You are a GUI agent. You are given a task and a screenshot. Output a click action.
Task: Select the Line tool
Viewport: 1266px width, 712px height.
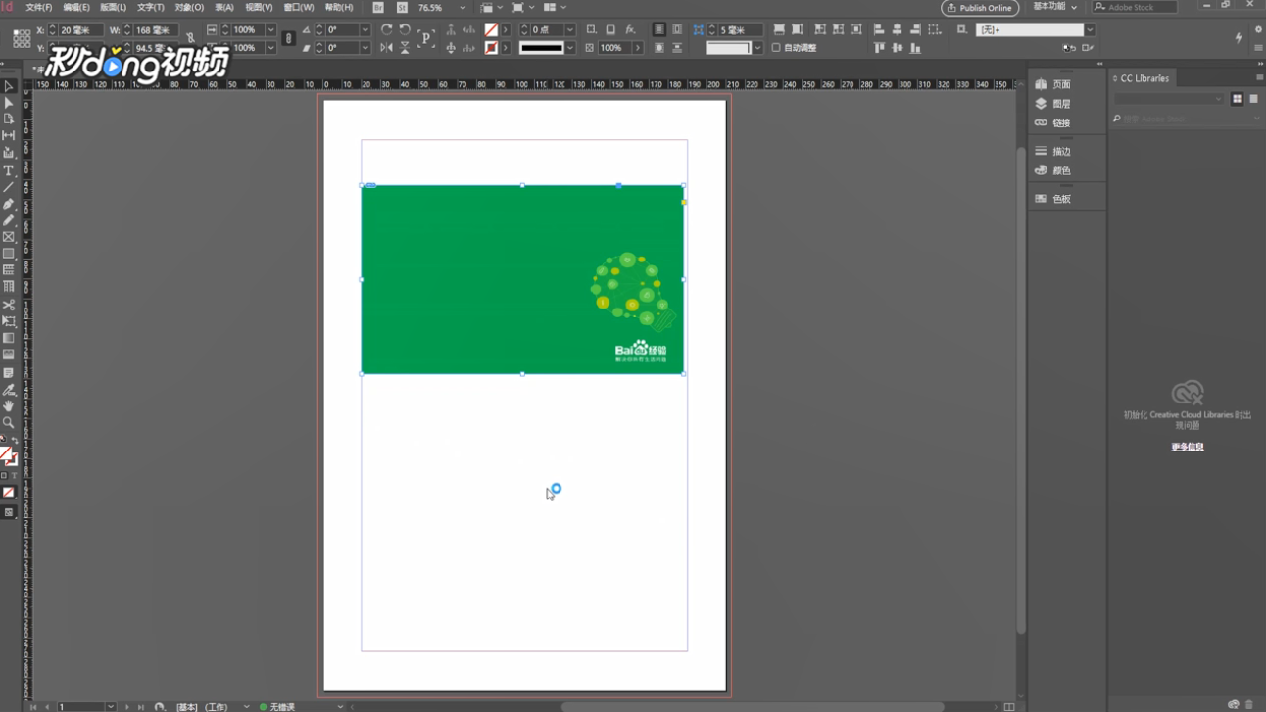point(9,186)
